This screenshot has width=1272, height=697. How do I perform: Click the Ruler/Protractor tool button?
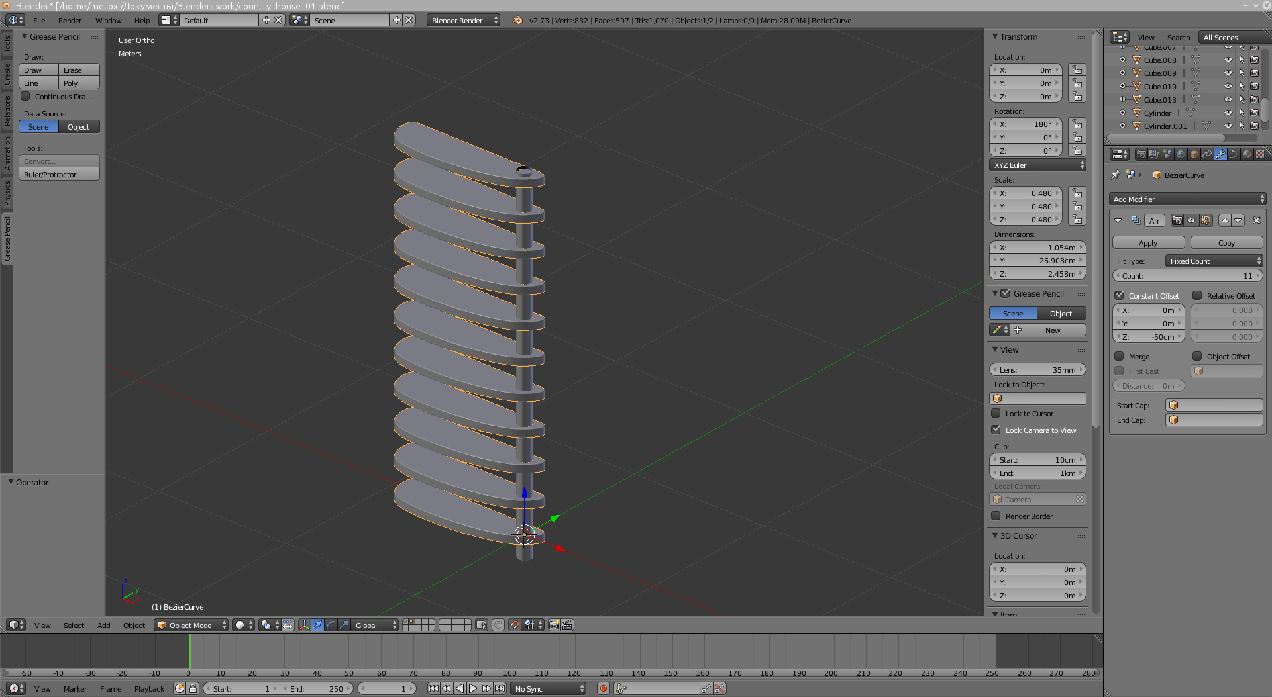click(59, 175)
